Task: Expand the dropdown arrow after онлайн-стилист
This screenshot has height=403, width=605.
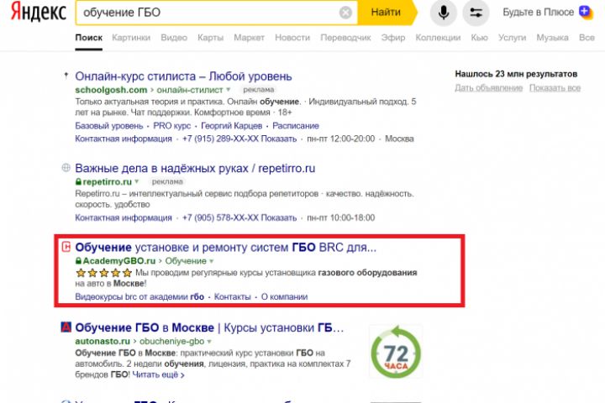Action: [x=229, y=90]
